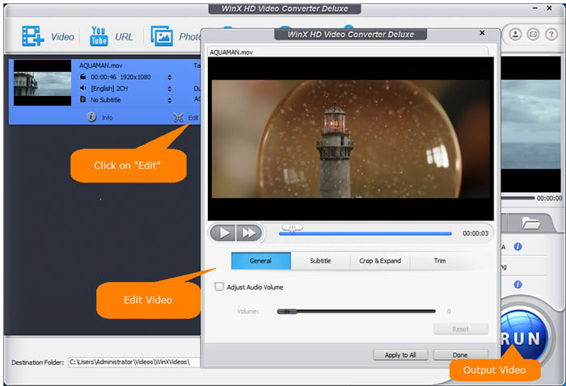Switch to the Trim tab
Screen dimensions: 566x386
[x=440, y=261]
